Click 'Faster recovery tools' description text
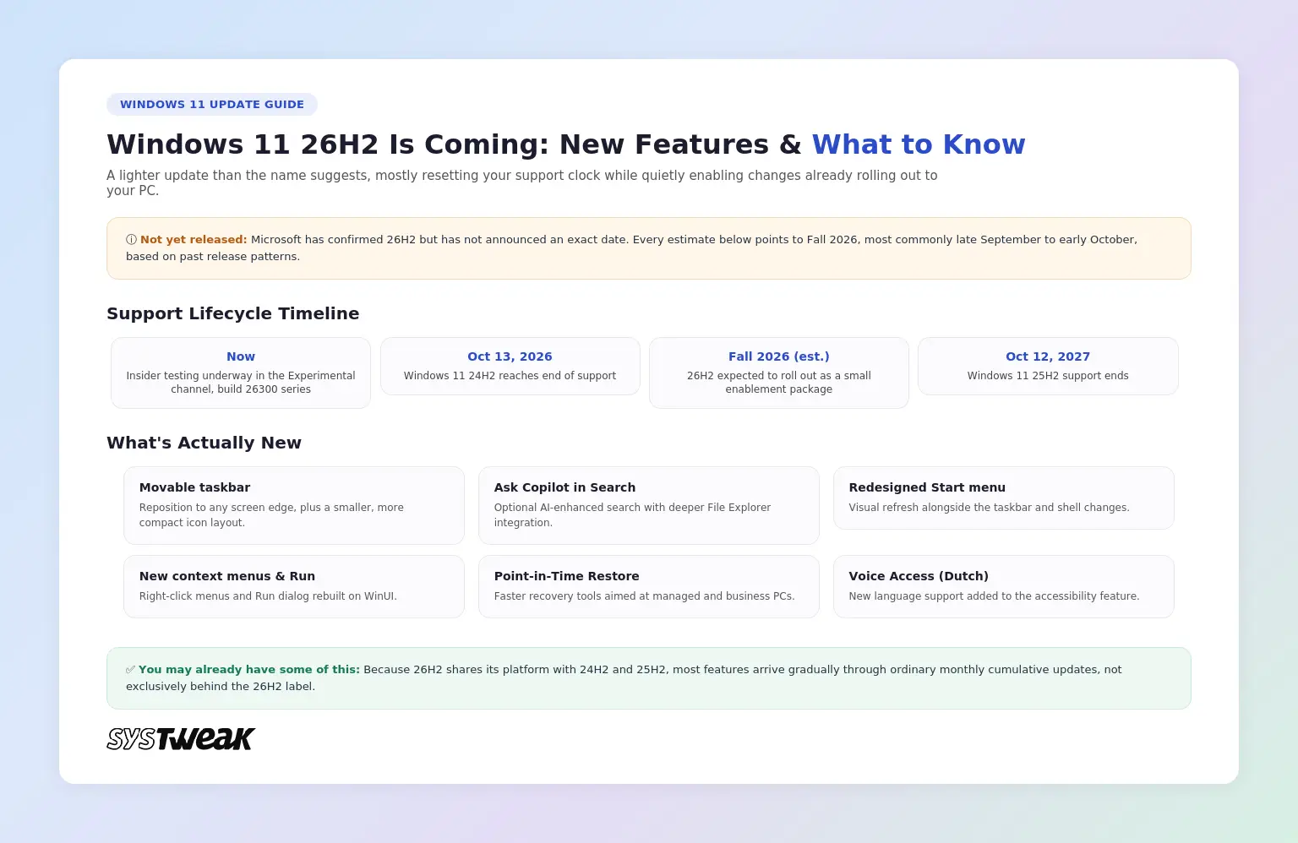Viewport: 1298px width, 843px height. 644,596
